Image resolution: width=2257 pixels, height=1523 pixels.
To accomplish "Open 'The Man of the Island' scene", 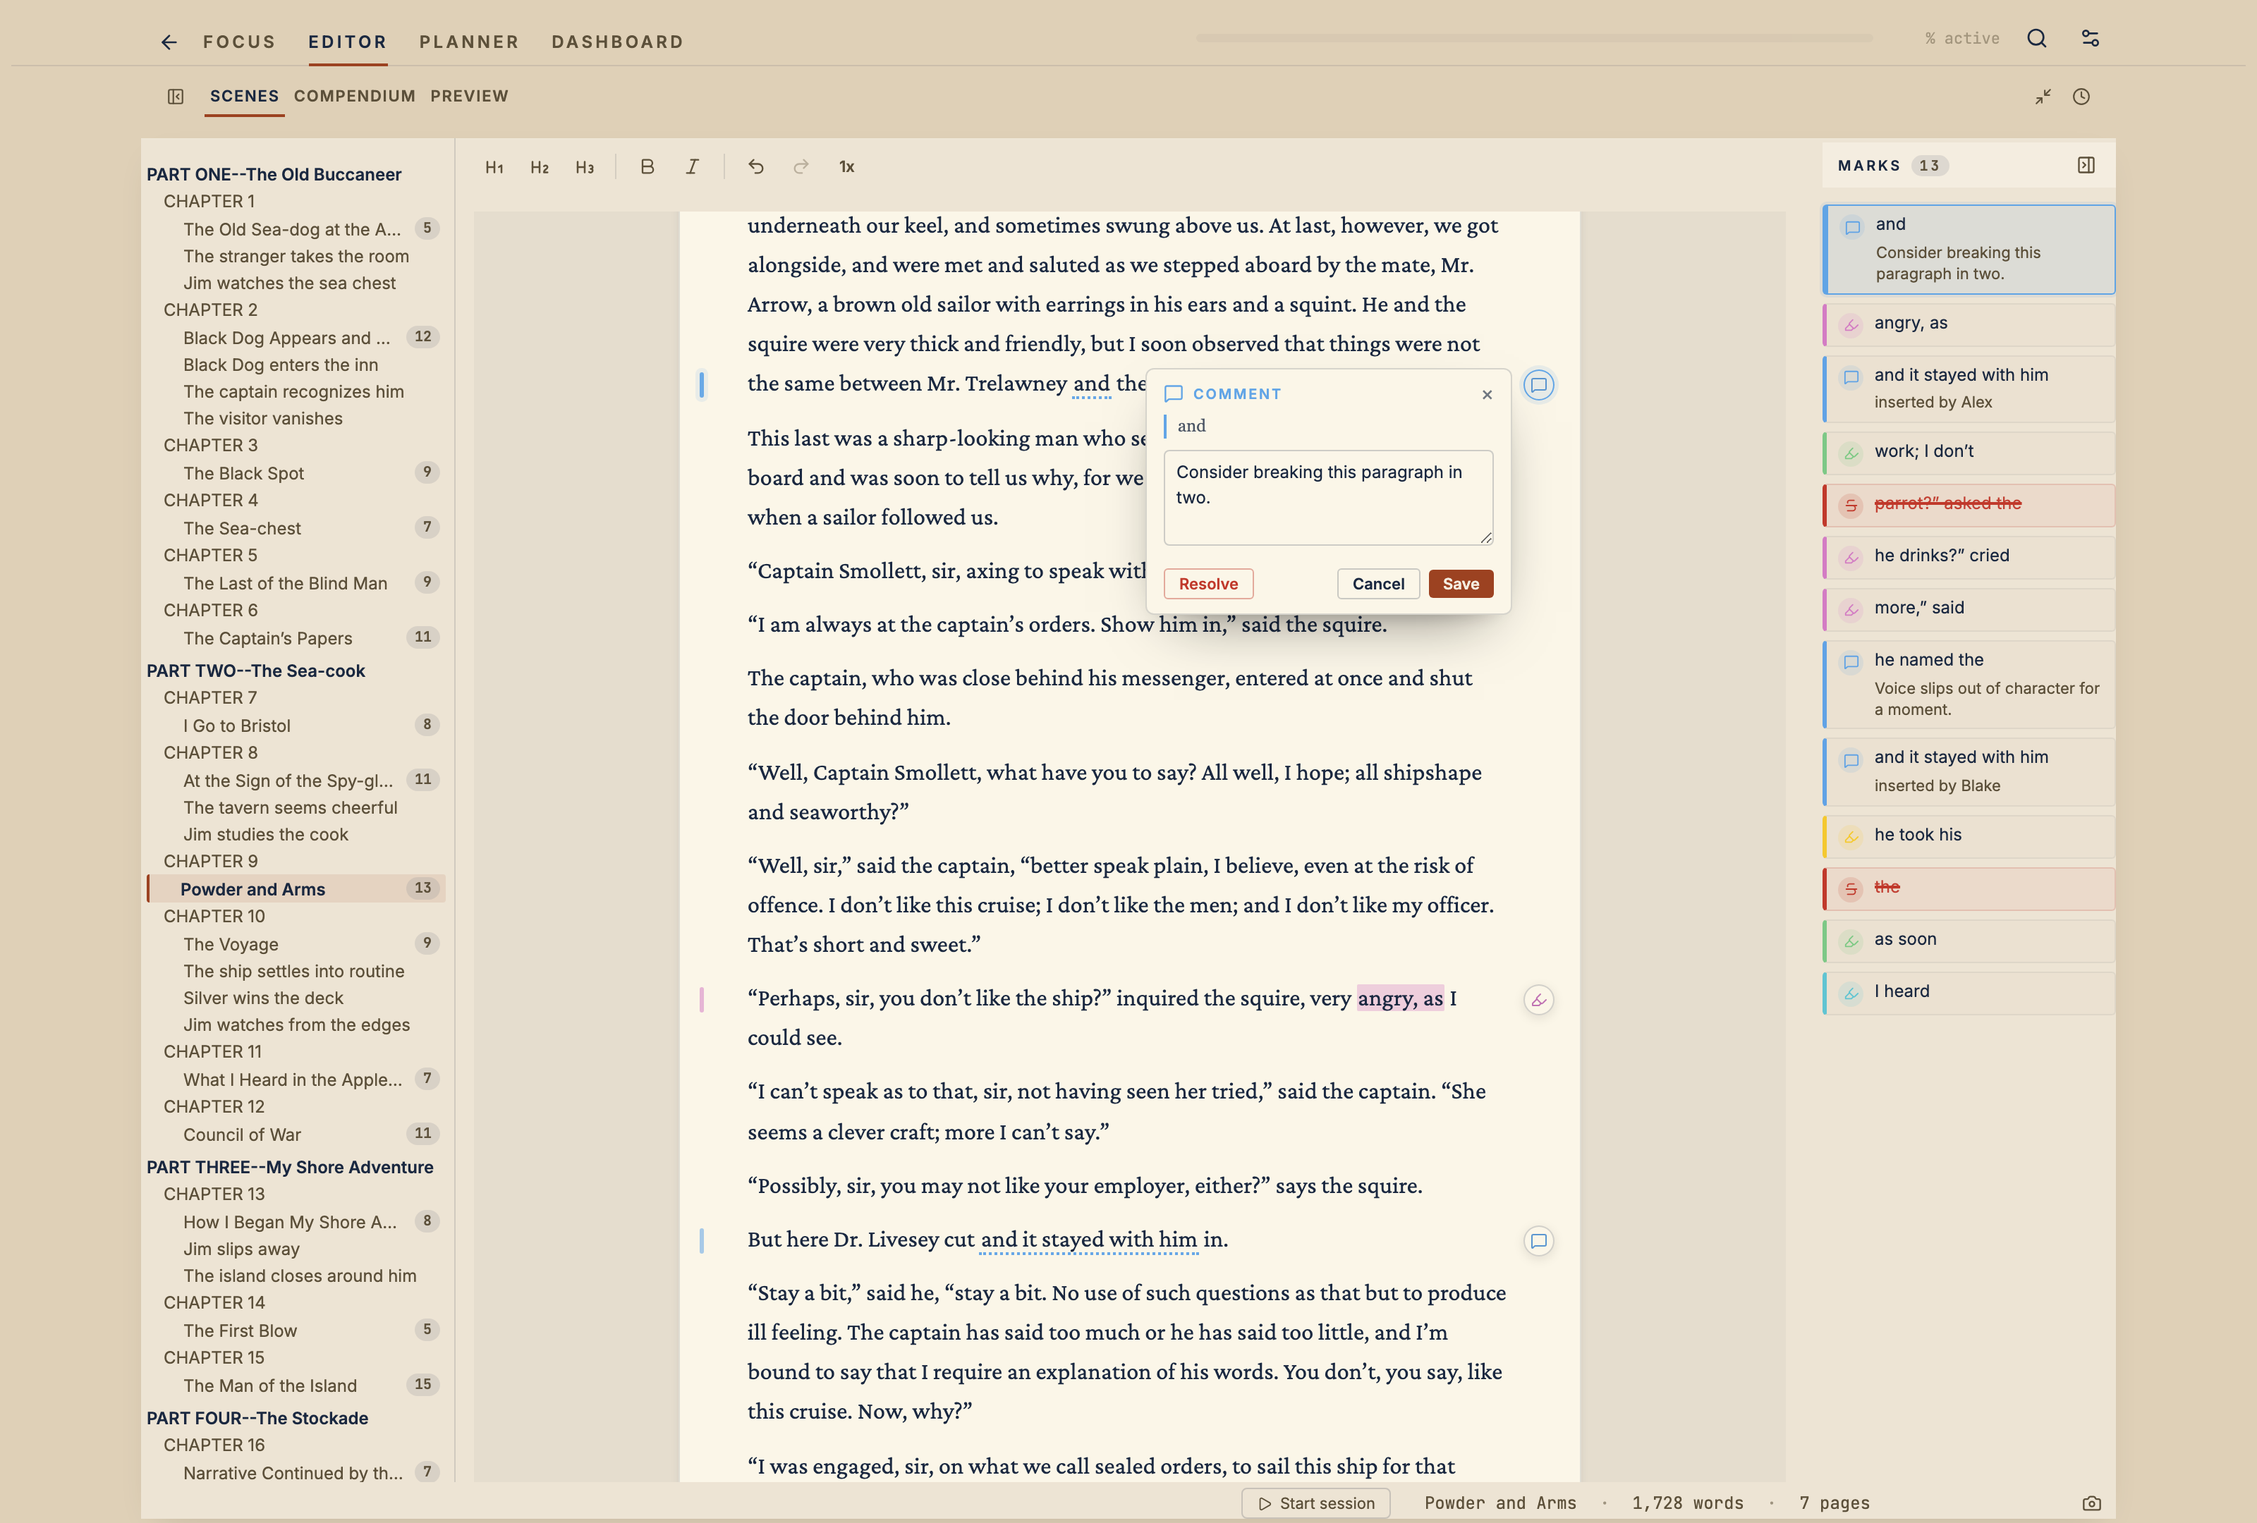I will (270, 1386).
